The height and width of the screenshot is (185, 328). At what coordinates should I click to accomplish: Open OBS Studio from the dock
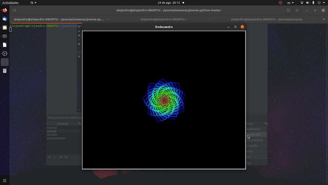[5, 53]
